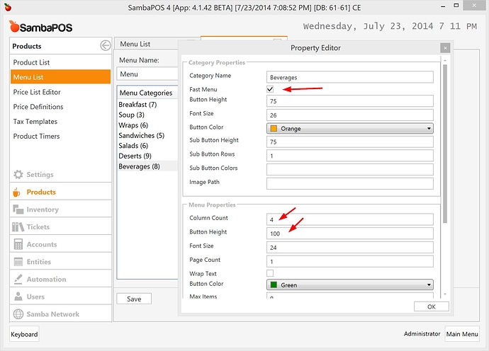The width and height of the screenshot is (489, 351).
Task: Toggle the Fast Menu checkbox
Action: pos(270,89)
